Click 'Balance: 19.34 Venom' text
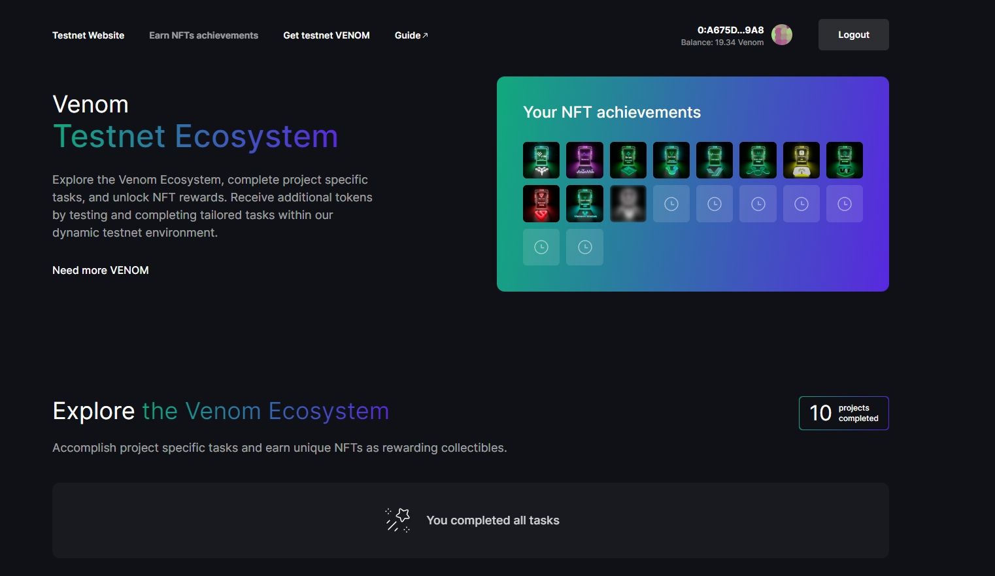Image resolution: width=995 pixels, height=576 pixels. click(722, 42)
